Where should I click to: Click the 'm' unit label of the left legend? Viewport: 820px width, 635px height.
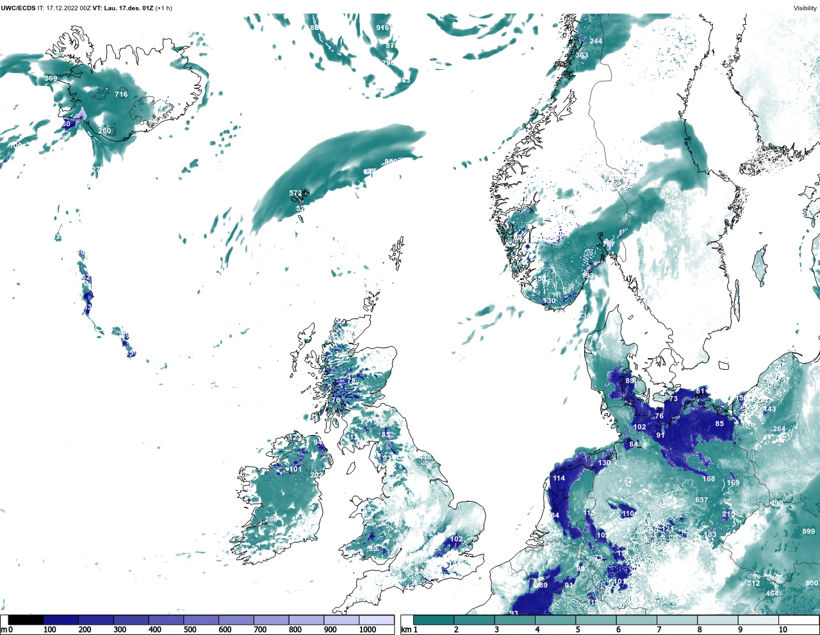pyautogui.click(x=3, y=631)
